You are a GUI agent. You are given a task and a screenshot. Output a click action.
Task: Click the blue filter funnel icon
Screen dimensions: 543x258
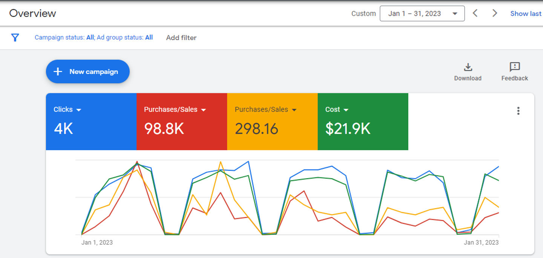coord(15,38)
